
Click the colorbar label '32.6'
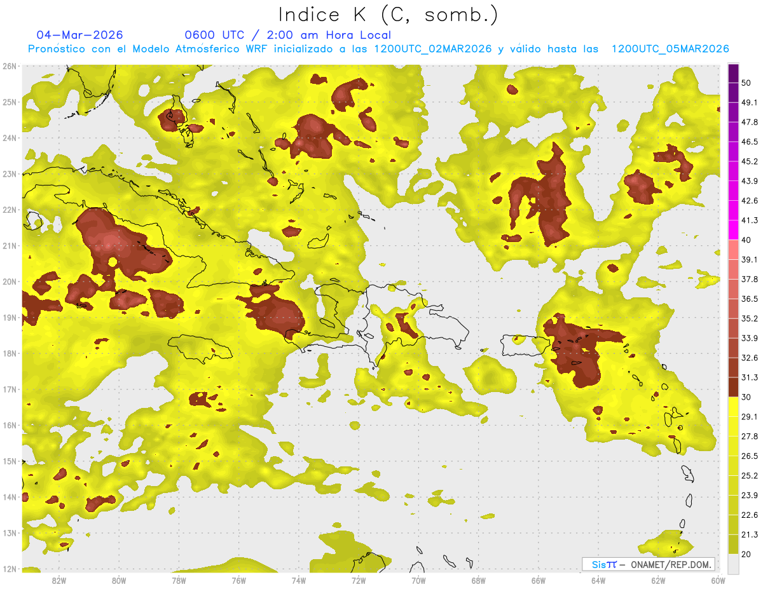pos(750,358)
